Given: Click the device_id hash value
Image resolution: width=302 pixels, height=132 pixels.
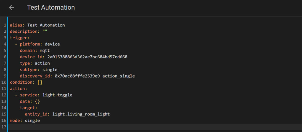Looking at the screenshot, I should [x=87, y=57].
